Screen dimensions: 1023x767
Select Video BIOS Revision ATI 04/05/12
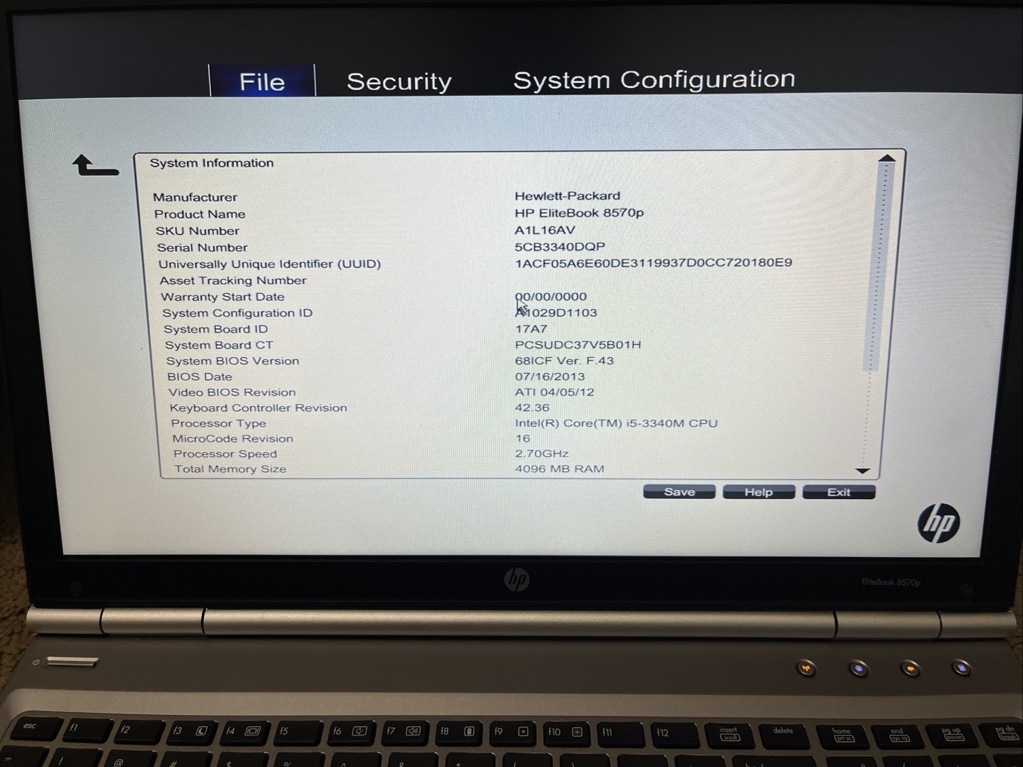tap(555, 392)
